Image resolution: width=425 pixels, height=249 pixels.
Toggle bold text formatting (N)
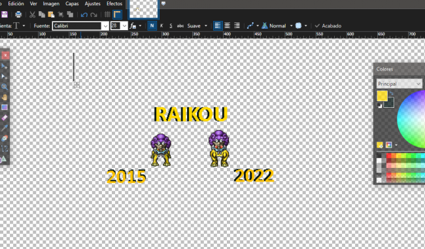152,25
